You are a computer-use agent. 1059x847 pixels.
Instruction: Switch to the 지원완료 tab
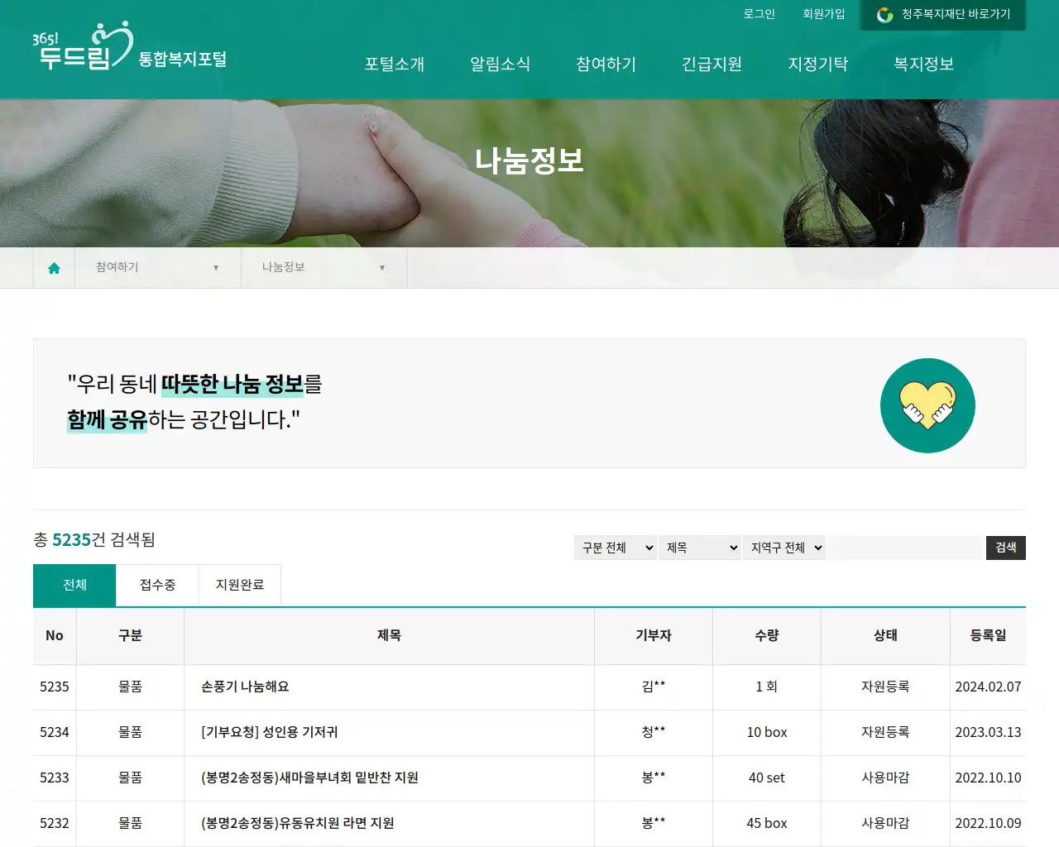[240, 585]
